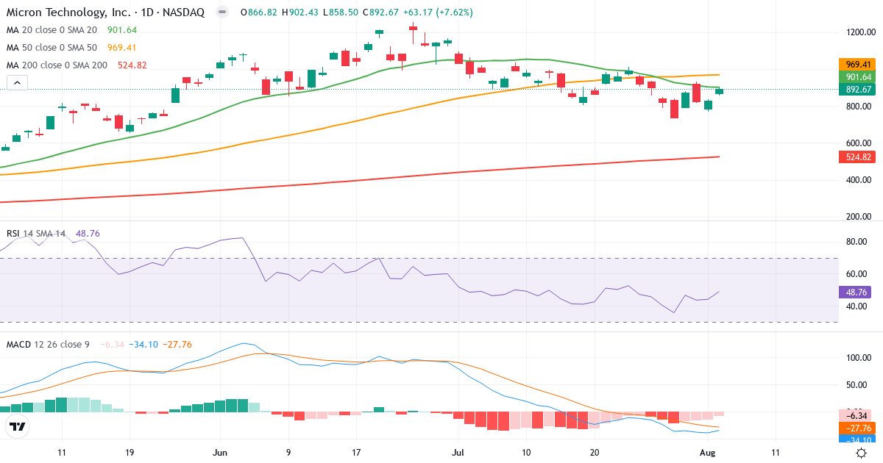Image resolution: width=883 pixels, height=463 pixels.
Task: Click the 800.00 price axis label
Action: (x=860, y=106)
